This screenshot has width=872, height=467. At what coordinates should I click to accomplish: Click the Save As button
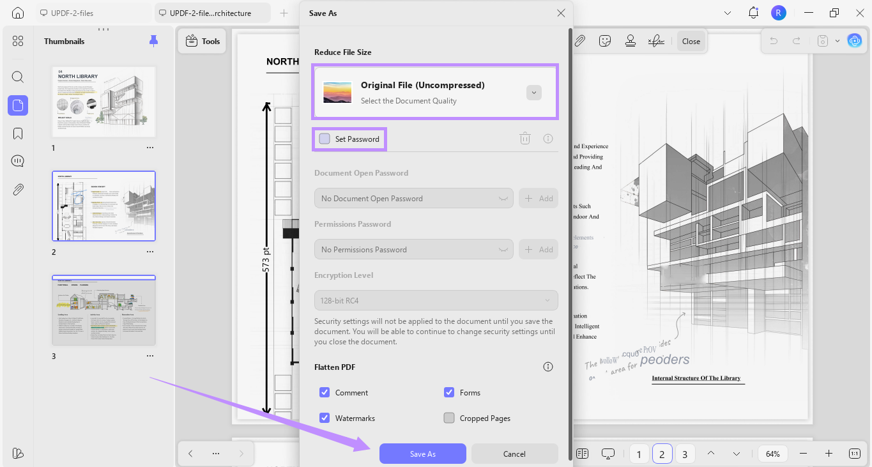click(423, 454)
